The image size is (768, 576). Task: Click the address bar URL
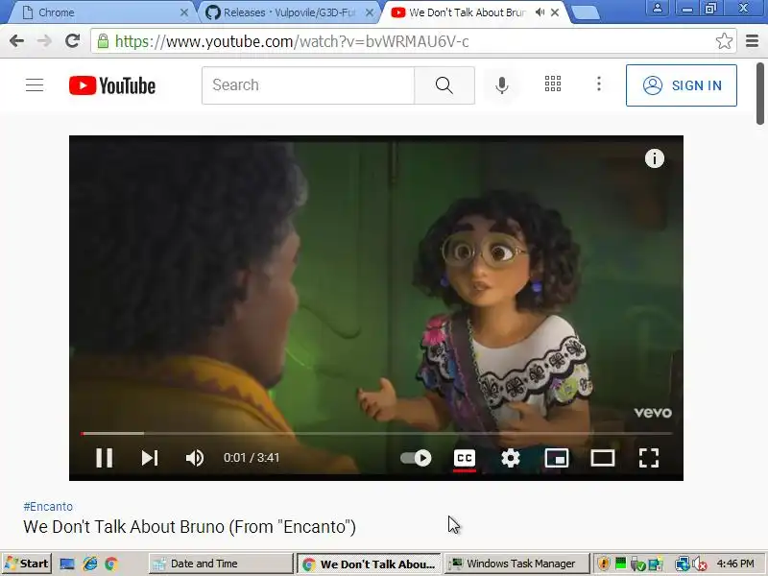[x=292, y=41]
